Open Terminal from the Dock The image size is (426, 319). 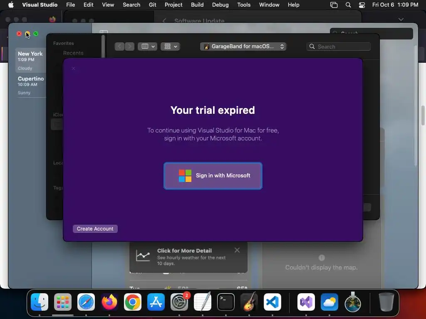226,302
